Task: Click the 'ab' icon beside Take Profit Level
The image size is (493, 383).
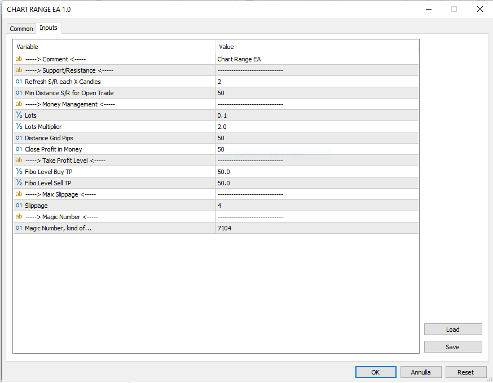Action: tap(19, 161)
